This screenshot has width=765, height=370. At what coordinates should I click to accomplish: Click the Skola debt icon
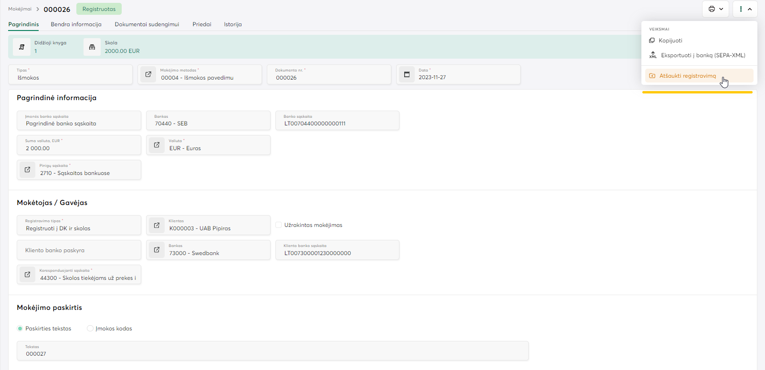92,47
